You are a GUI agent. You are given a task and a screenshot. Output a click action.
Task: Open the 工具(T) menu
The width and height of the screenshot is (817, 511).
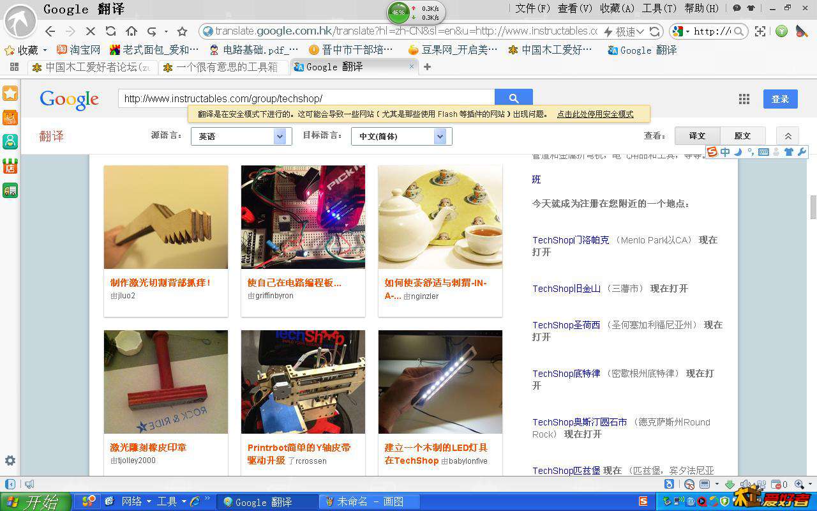pos(659,8)
